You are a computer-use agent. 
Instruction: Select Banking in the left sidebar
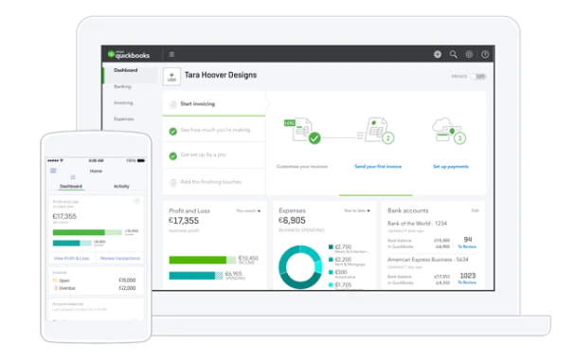(x=122, y=86)
